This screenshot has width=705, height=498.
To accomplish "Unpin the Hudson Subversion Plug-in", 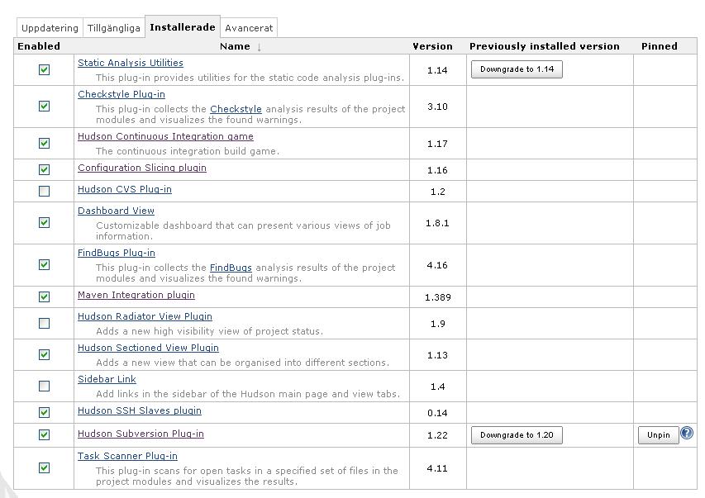I will [x=658, y=434].
